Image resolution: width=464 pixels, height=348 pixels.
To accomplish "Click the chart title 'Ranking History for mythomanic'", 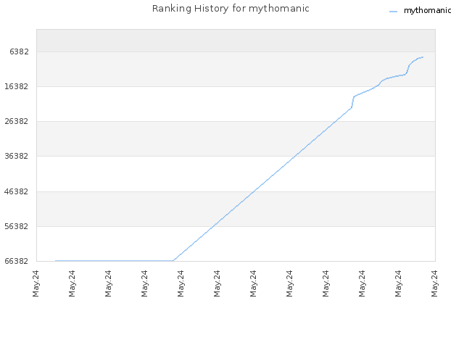I will point(231,9).
